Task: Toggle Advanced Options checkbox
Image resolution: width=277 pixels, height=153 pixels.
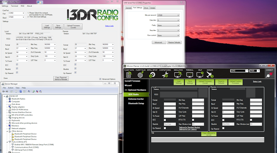Action: [100, 79]
